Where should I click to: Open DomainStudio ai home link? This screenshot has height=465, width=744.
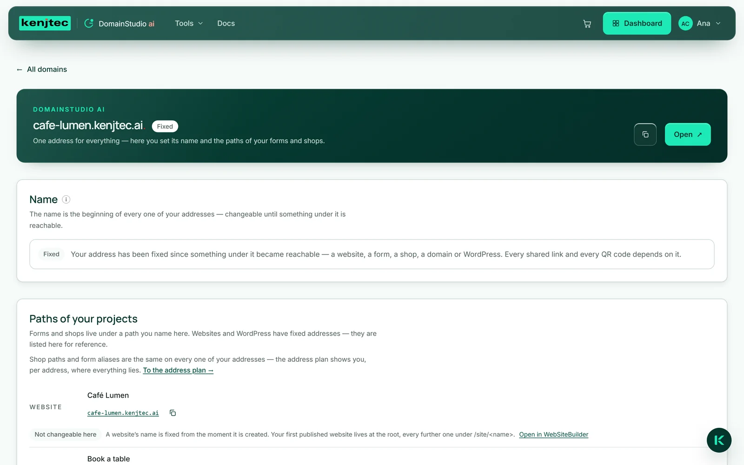[119, 23]
